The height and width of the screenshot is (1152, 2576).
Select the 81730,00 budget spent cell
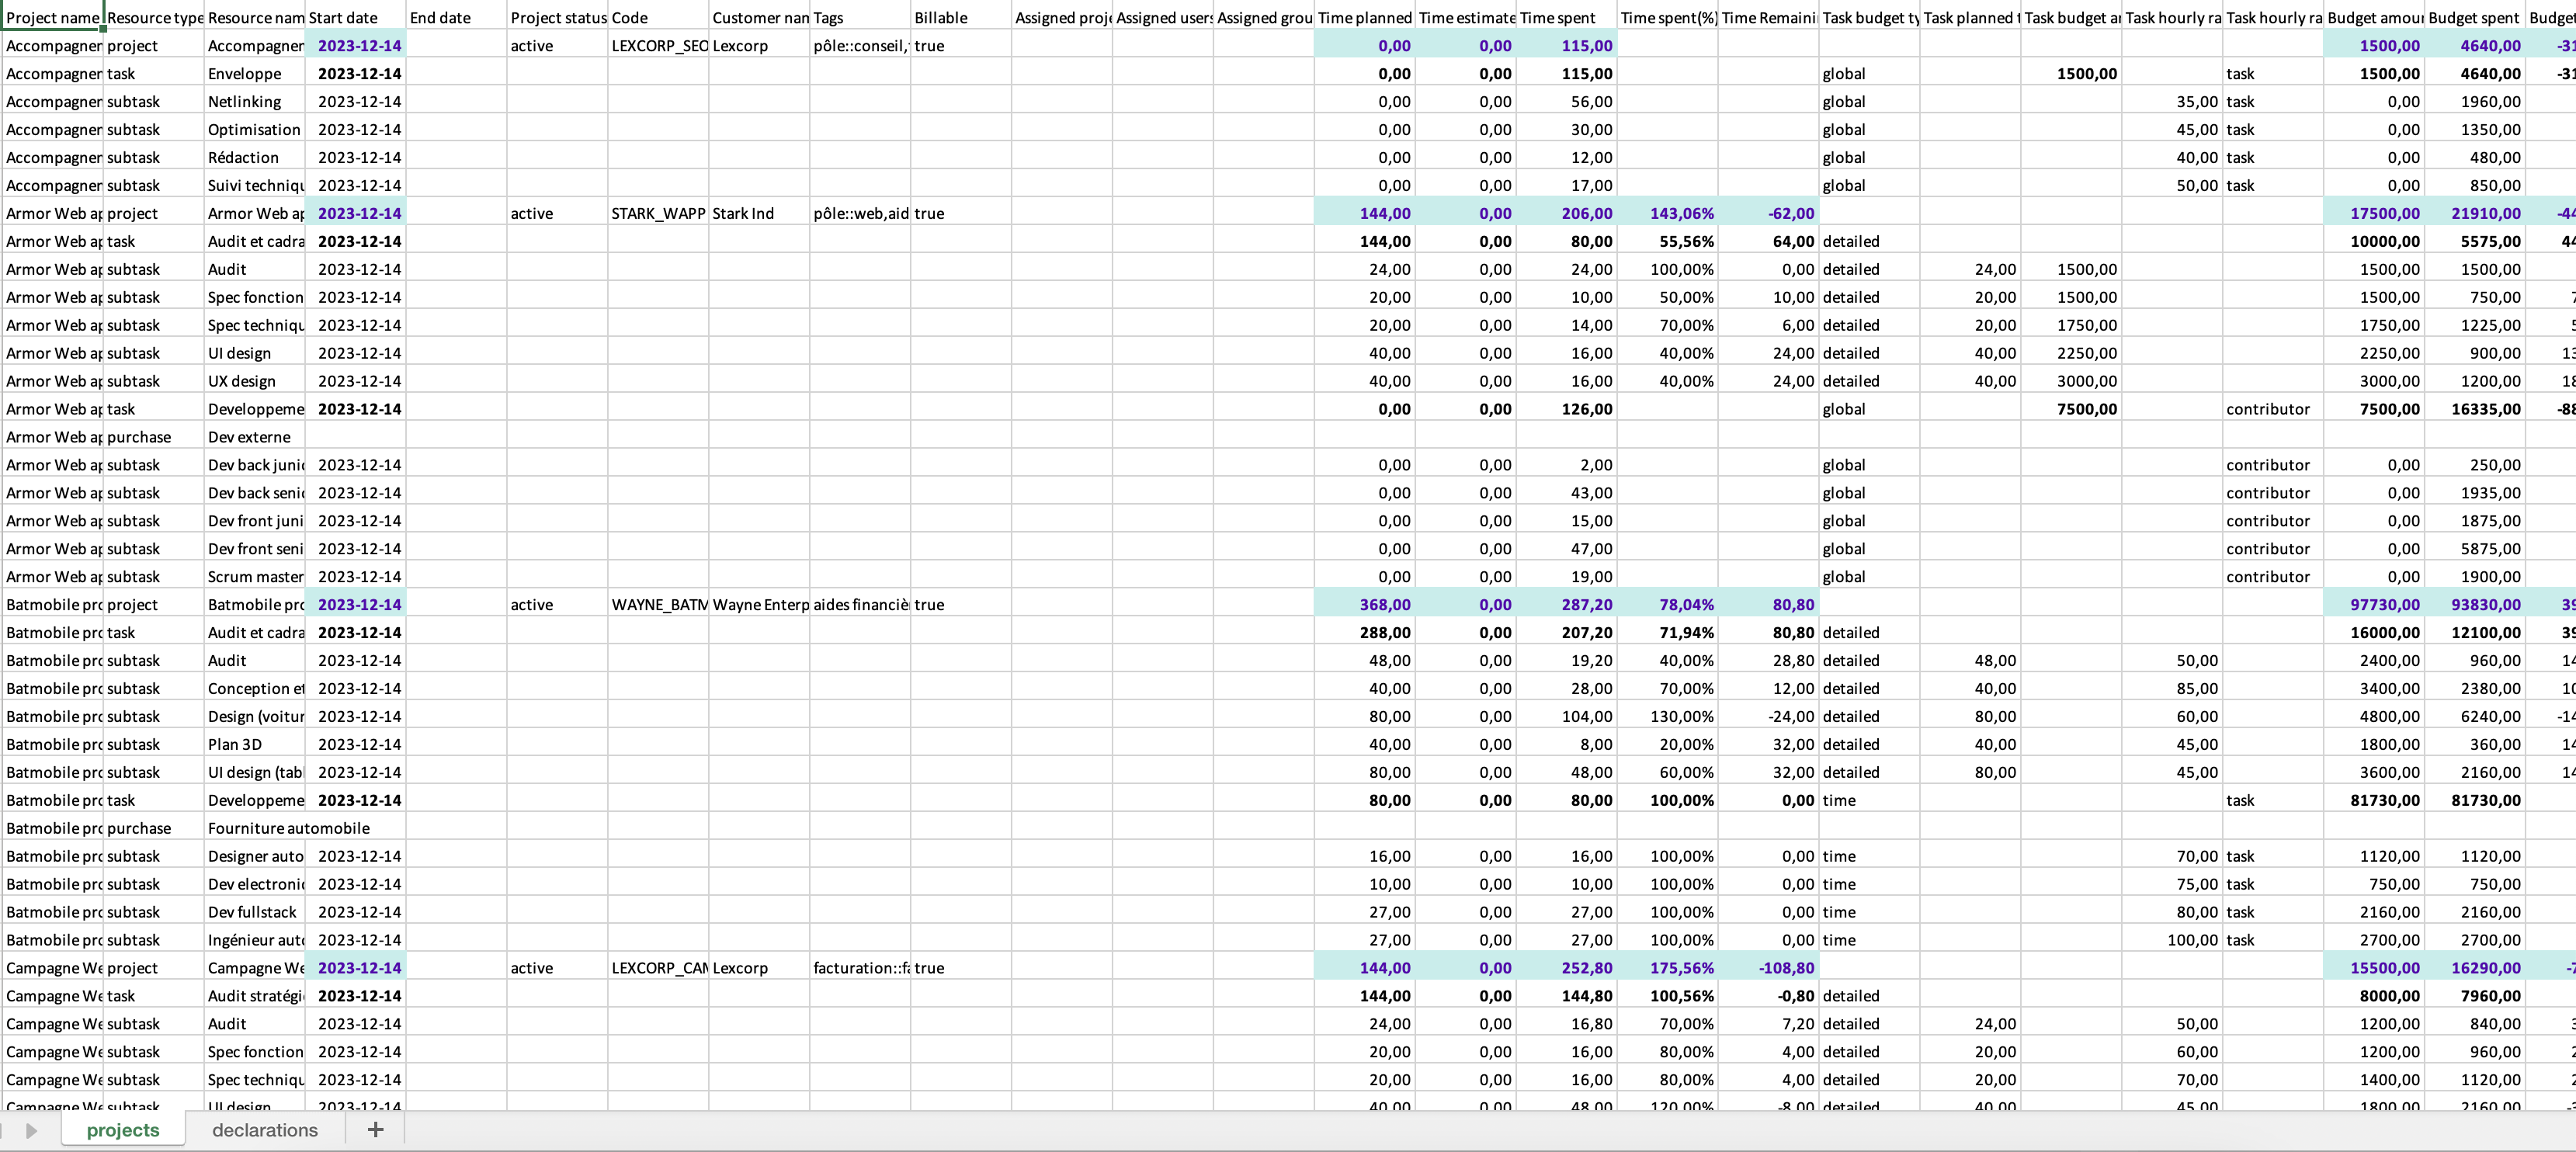(x=2475, y=800)
